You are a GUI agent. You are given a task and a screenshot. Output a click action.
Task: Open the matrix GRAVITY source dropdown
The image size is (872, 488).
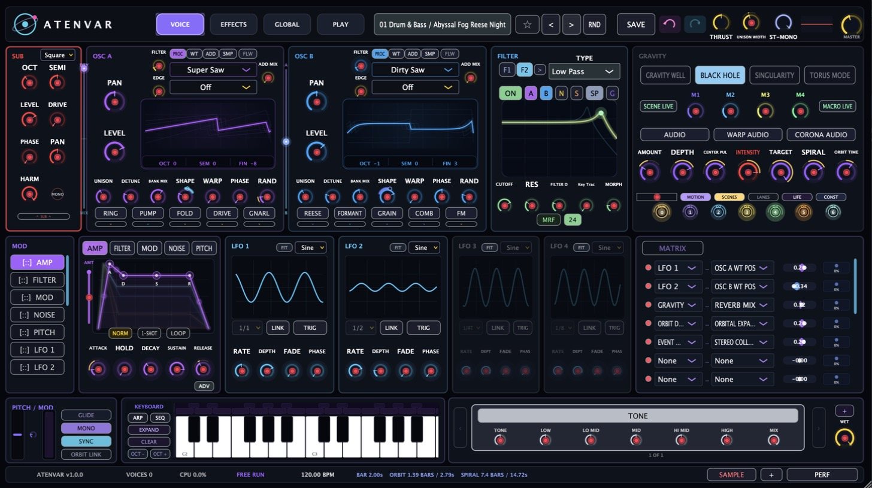pyautogui.click(x=678, y=305)
